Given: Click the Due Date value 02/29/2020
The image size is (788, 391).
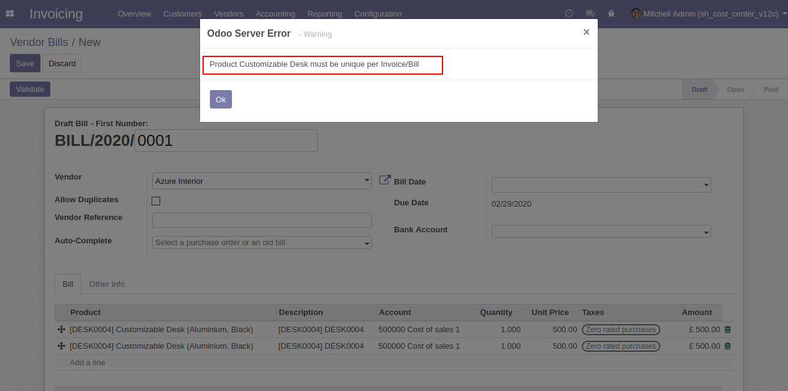Looking at the screenshot, I should [511, 203].
